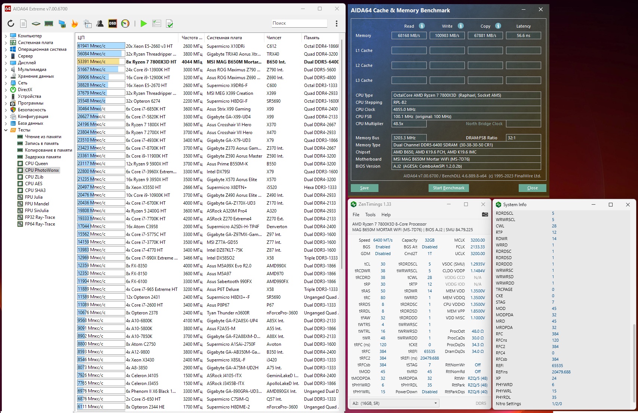Open the OSD panel toolbar icon
638x413 pixels.
[x=113, y=24]
